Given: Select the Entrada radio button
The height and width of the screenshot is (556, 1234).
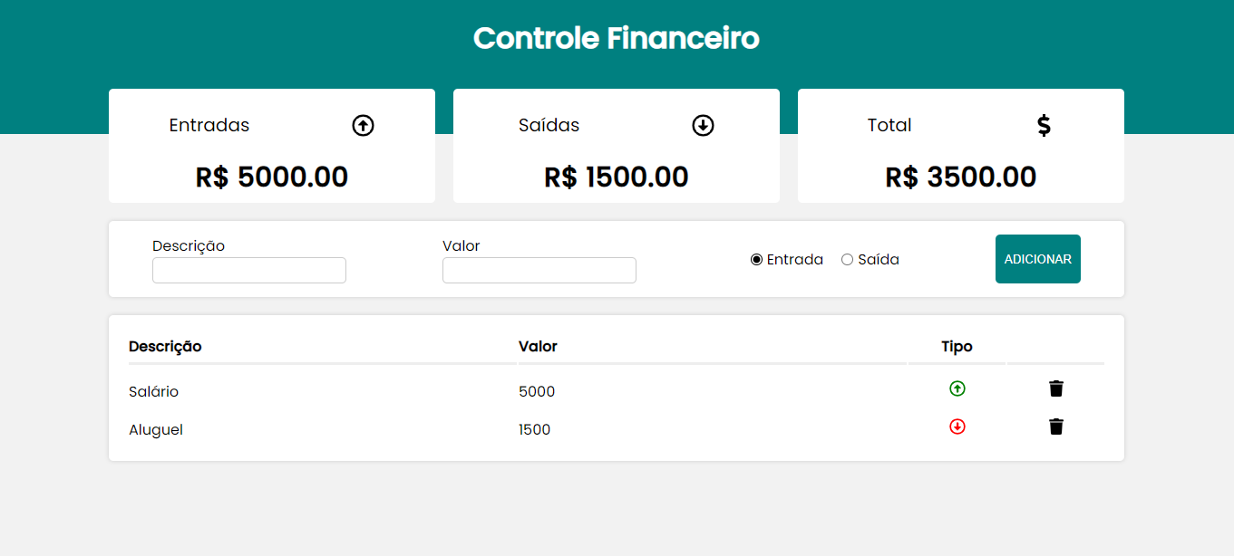Looking at the screenshot, I should pos(756,259).
